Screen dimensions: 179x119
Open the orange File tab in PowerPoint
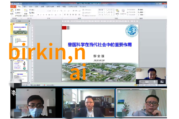click(13, 6)
